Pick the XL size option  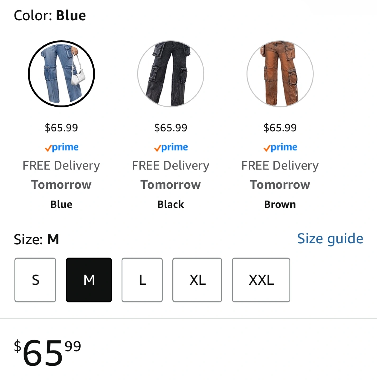tap(197, 280)
